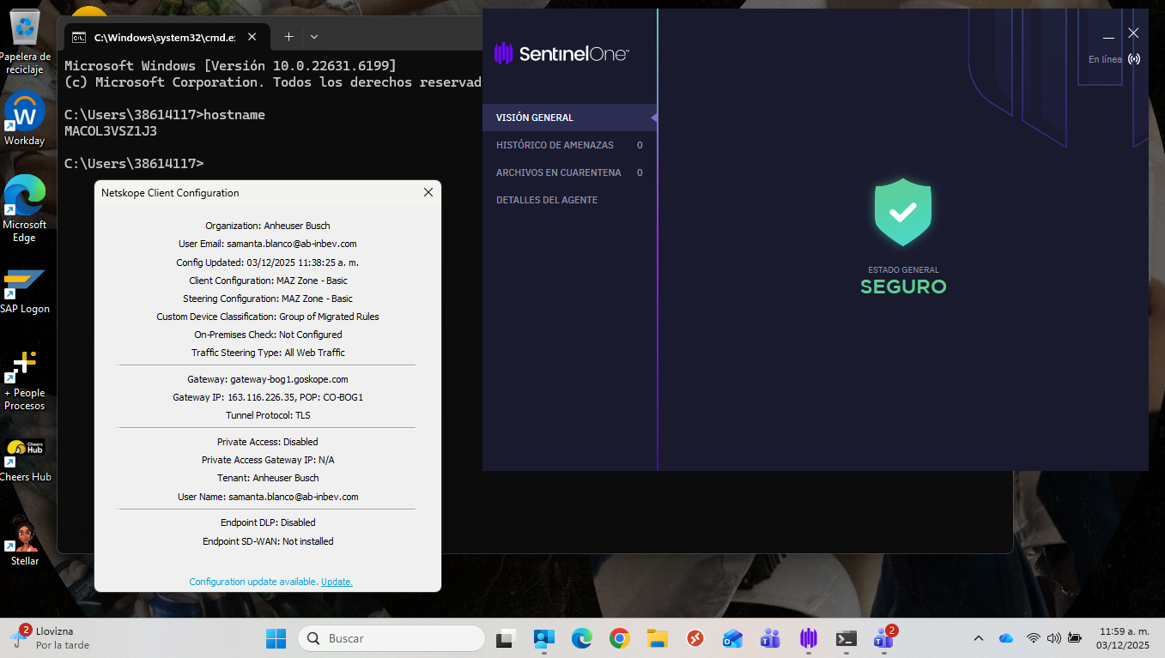Open the red circular app in the taskbar
The height and width of the screenshot is (658, 1165).
click(695, 638)
